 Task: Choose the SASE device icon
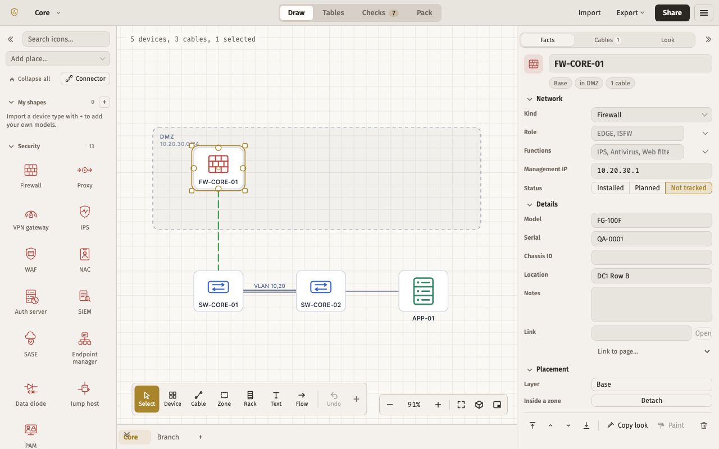click(31, 345)
